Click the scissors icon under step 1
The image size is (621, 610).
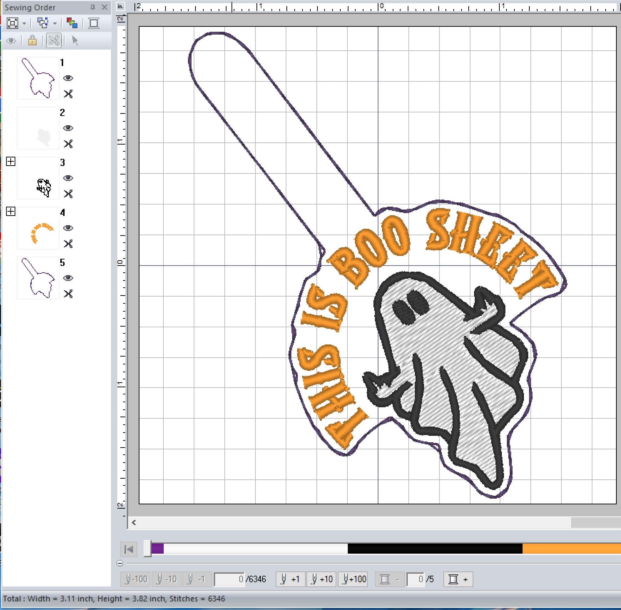pos(68,94)
